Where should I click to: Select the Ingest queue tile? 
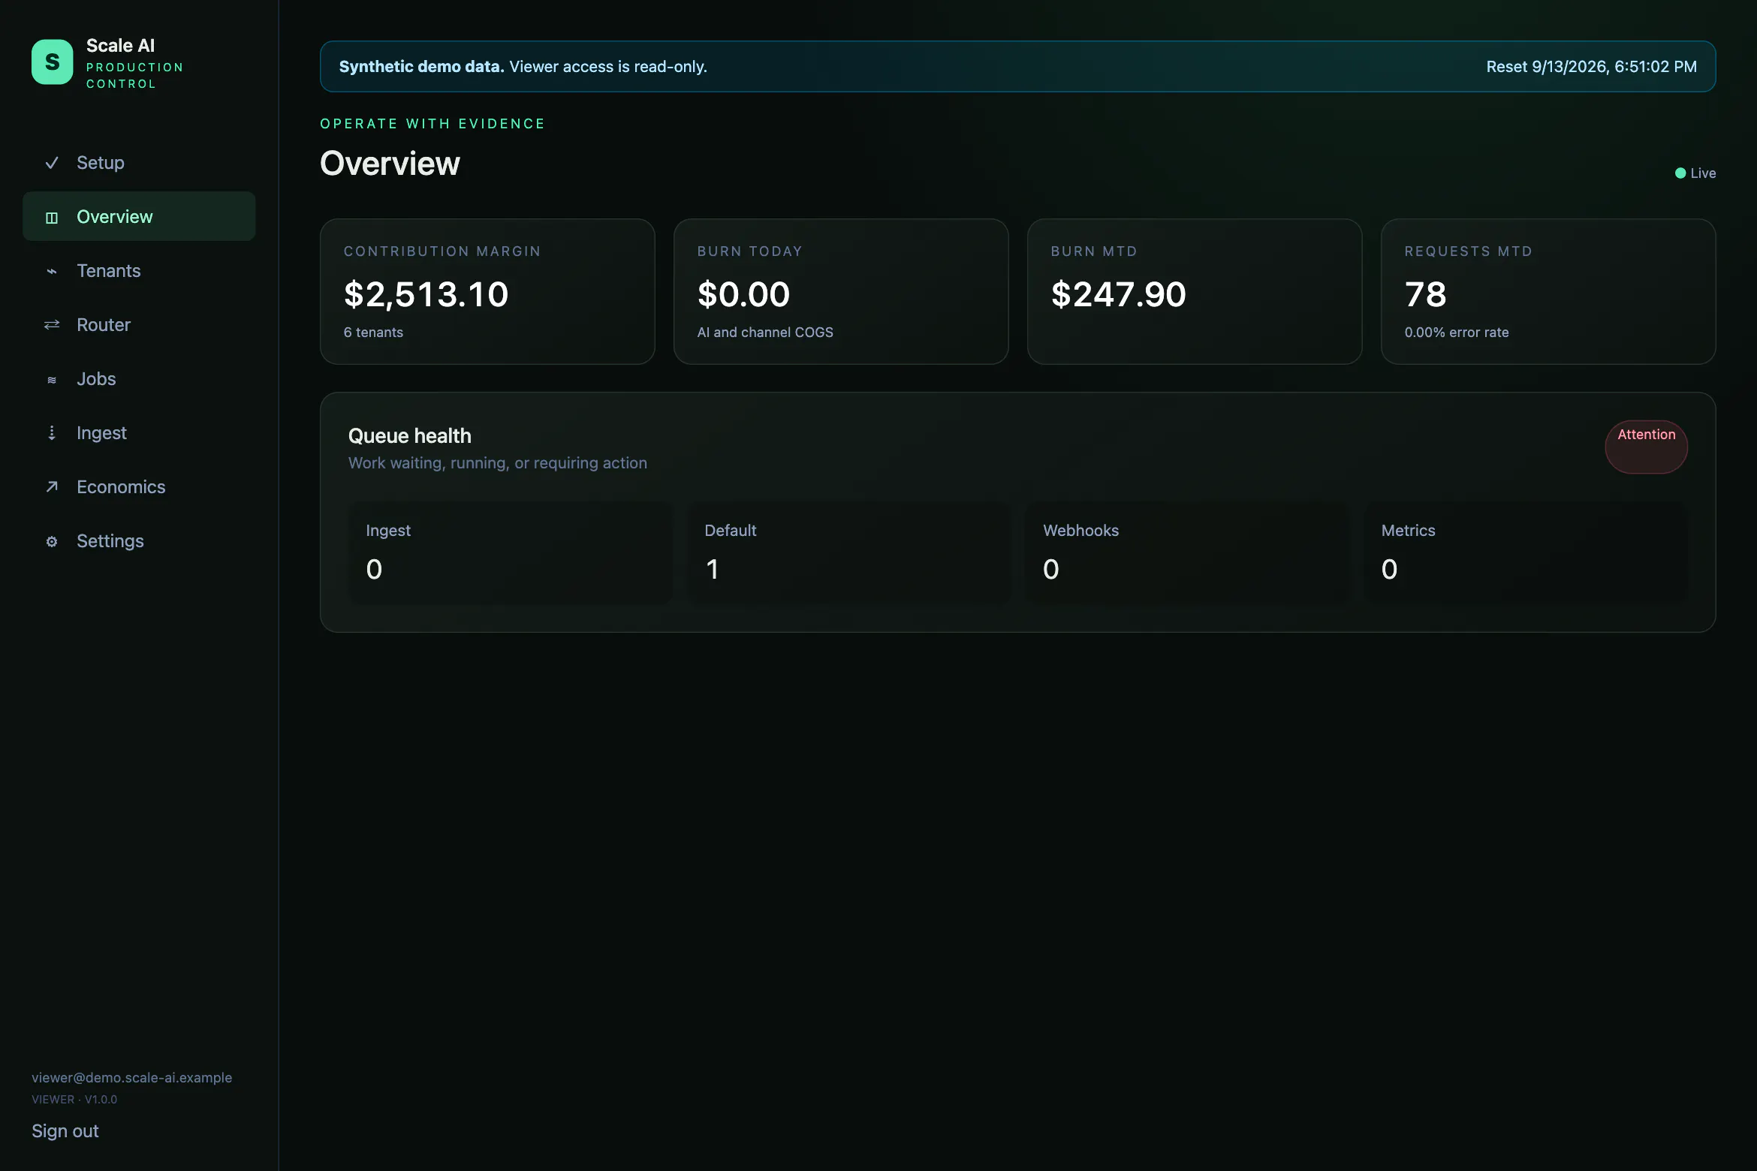[510, 552]
